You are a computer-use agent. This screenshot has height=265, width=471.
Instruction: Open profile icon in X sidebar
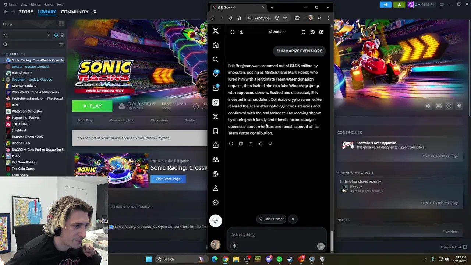pos(216,188)
